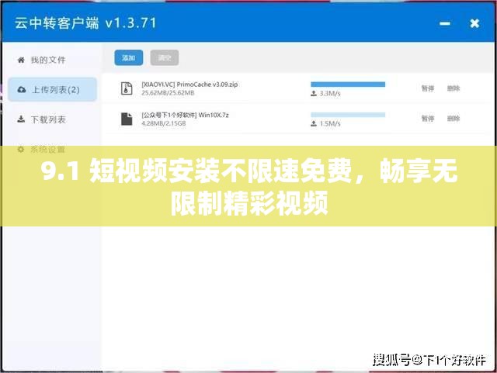This screenshot has height=373, width=497.
Task: Click the 1.5M/s upload speed
Action: (330, 123)
